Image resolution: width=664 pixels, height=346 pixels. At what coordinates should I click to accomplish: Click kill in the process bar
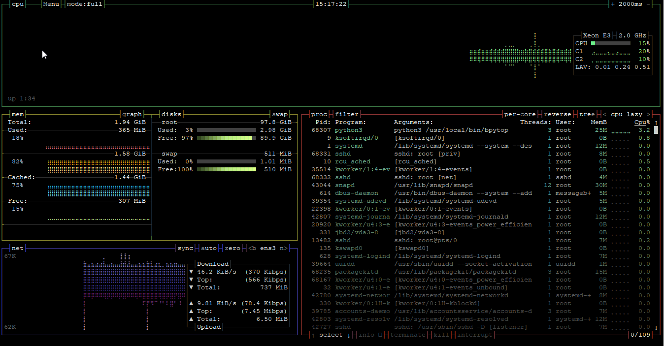[x=441, y=335]
